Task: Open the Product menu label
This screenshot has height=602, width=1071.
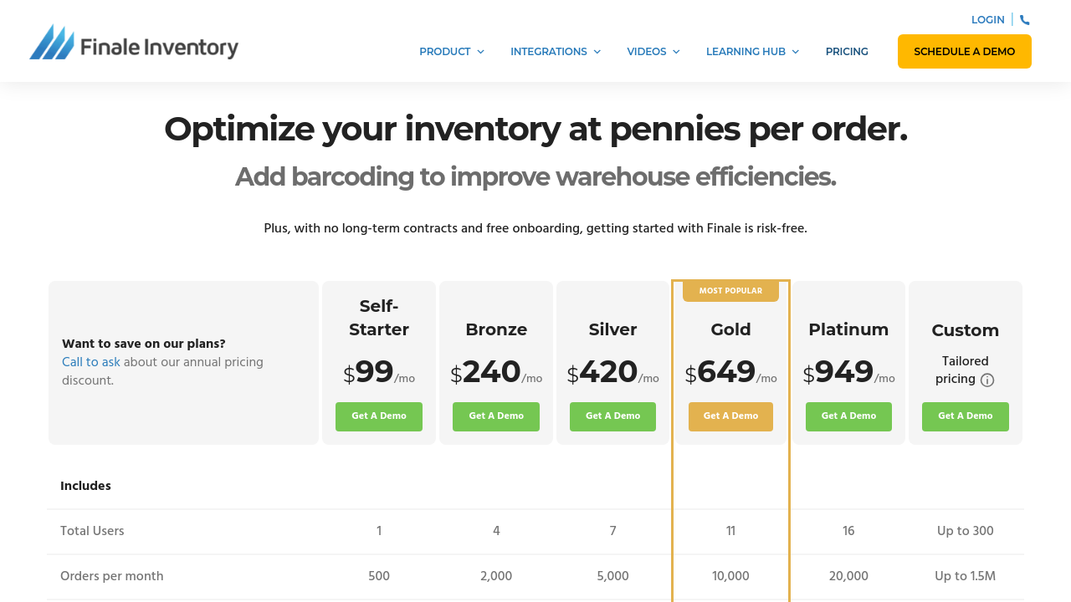Action: pos(444,52)
